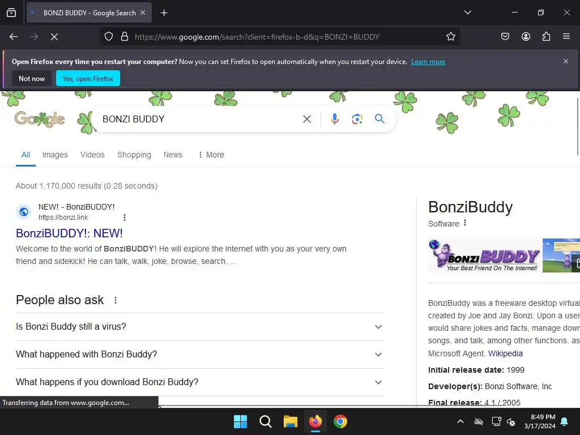Open a new tab with plus button
This screenshot has height=435, width=580.
pyautogui.click(x=164, y=13)
